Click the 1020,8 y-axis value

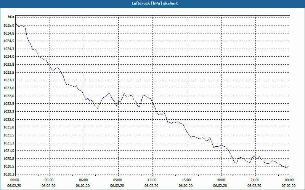[9, 159]
